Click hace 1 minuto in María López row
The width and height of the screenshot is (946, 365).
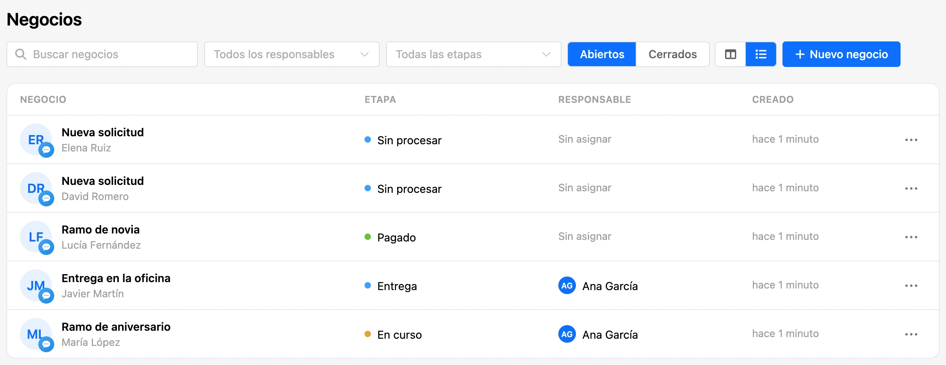[785, 334]
